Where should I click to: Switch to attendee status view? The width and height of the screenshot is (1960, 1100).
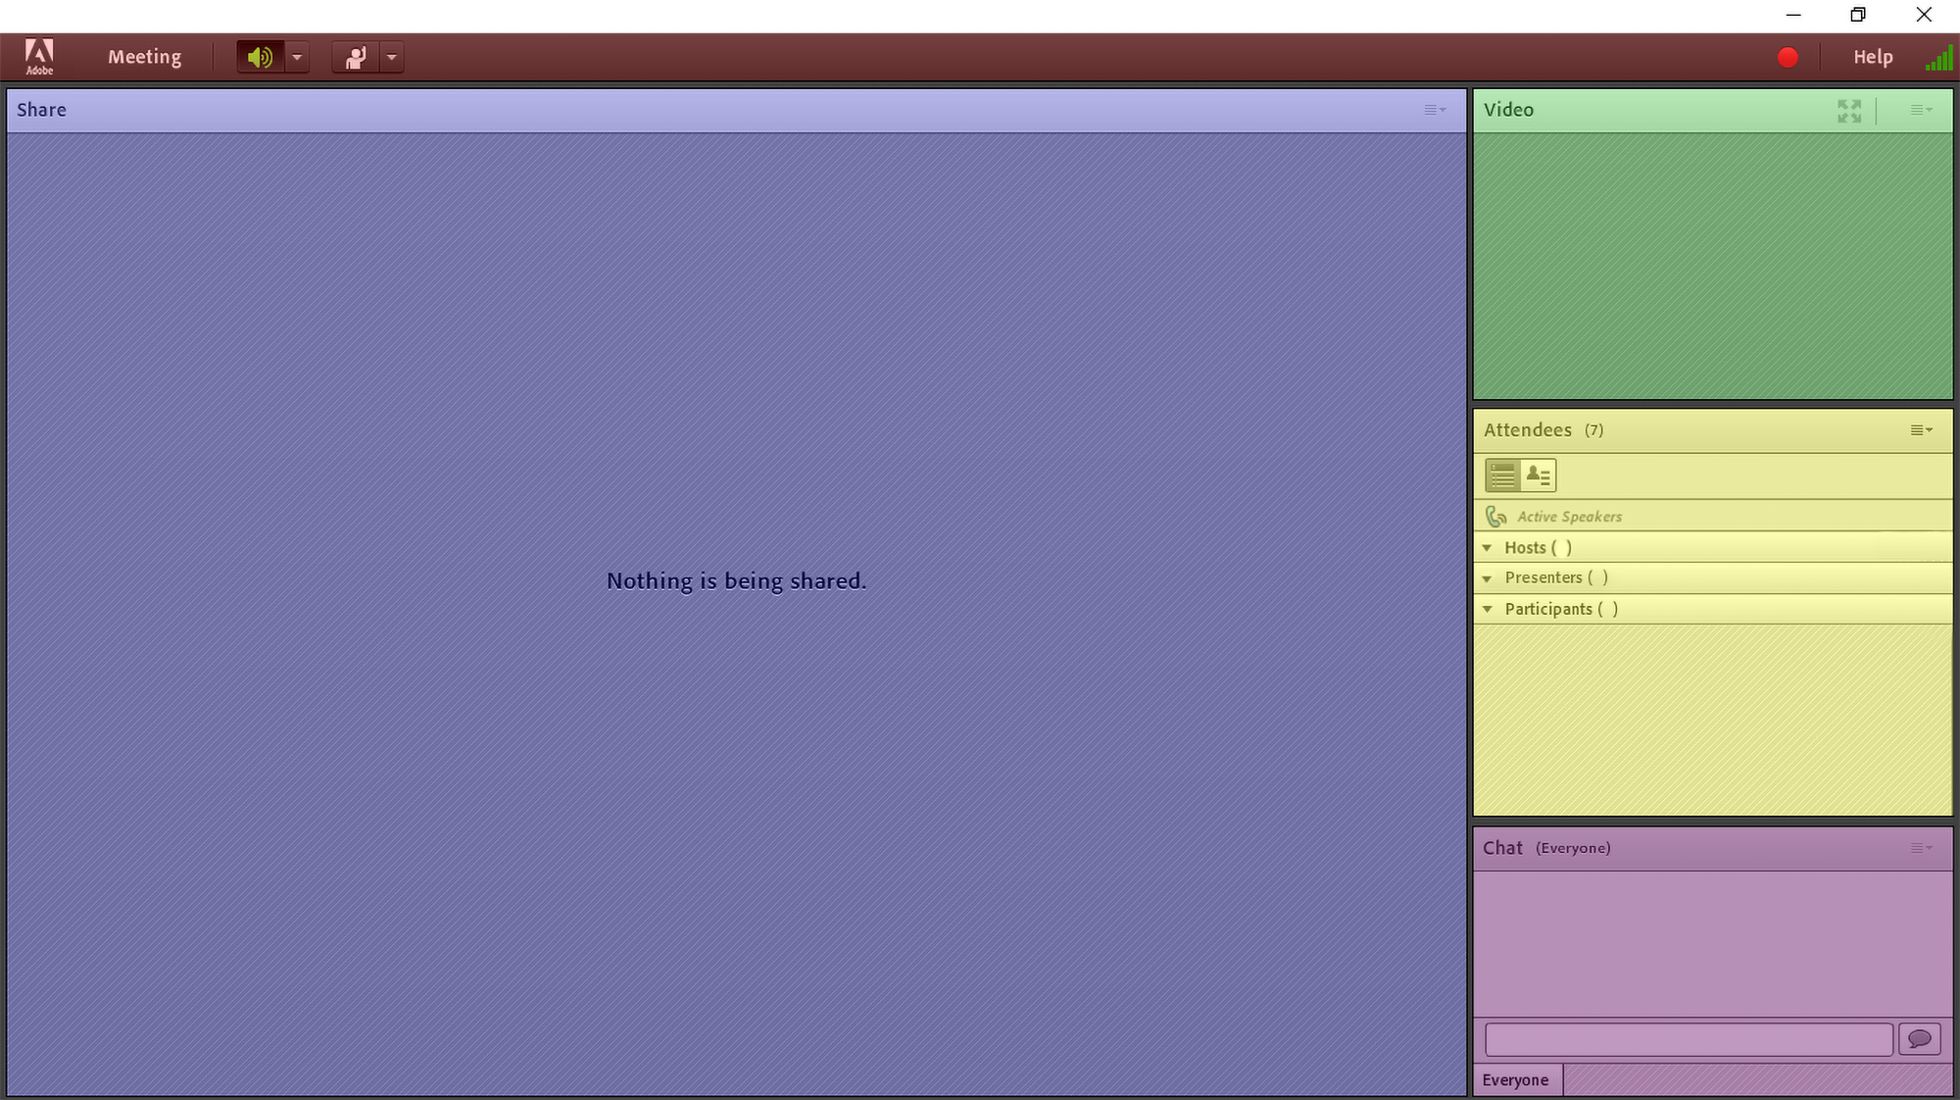1539,476
